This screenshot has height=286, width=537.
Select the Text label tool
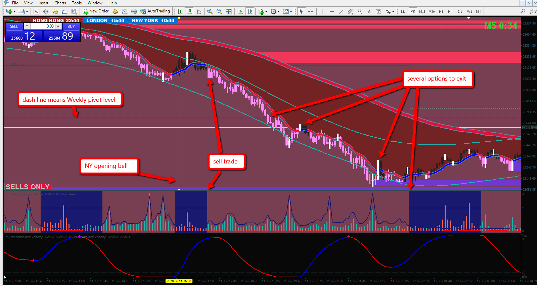[x=379, y=11]
